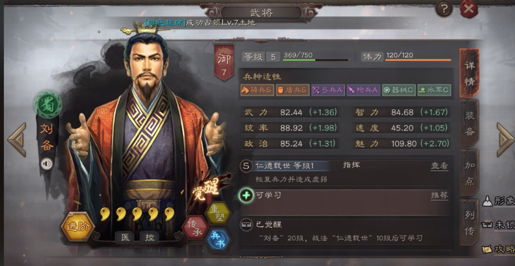Tap the red 御 7 banner
Screen dimensions: 515x266
click(224, 62)
